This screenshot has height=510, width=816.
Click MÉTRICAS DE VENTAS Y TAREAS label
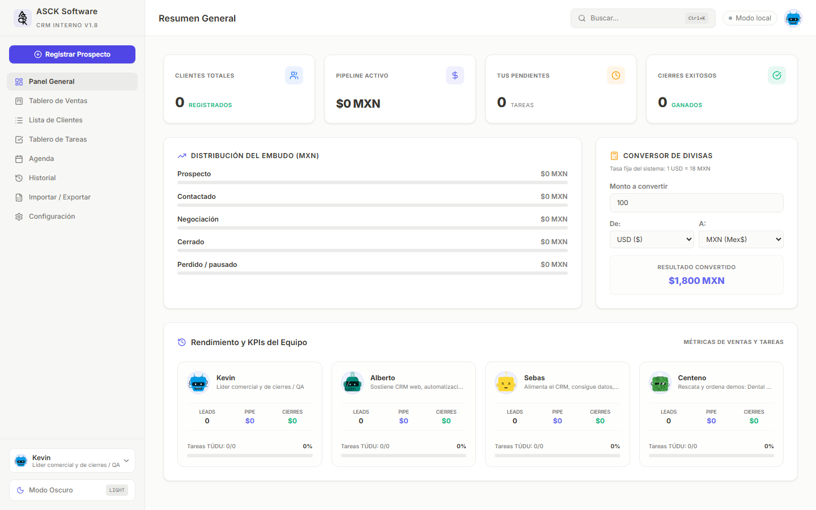point(733,342)
